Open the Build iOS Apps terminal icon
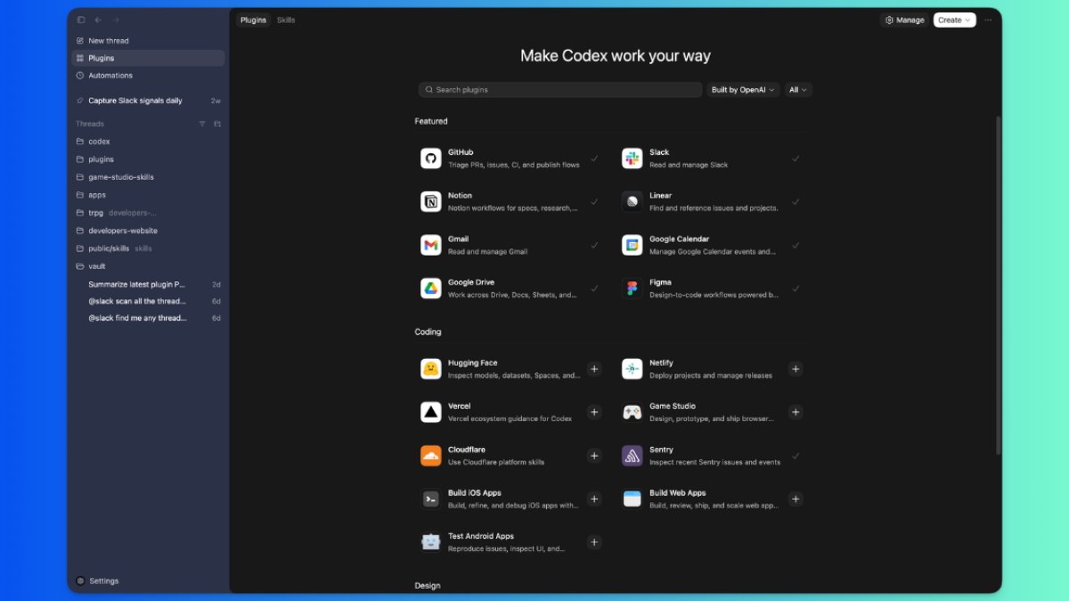Screen dimensions: 1069x601 click(431, 499)
